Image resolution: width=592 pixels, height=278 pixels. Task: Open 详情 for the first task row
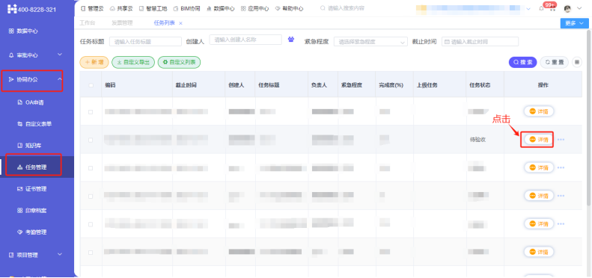tap(538, 111)
